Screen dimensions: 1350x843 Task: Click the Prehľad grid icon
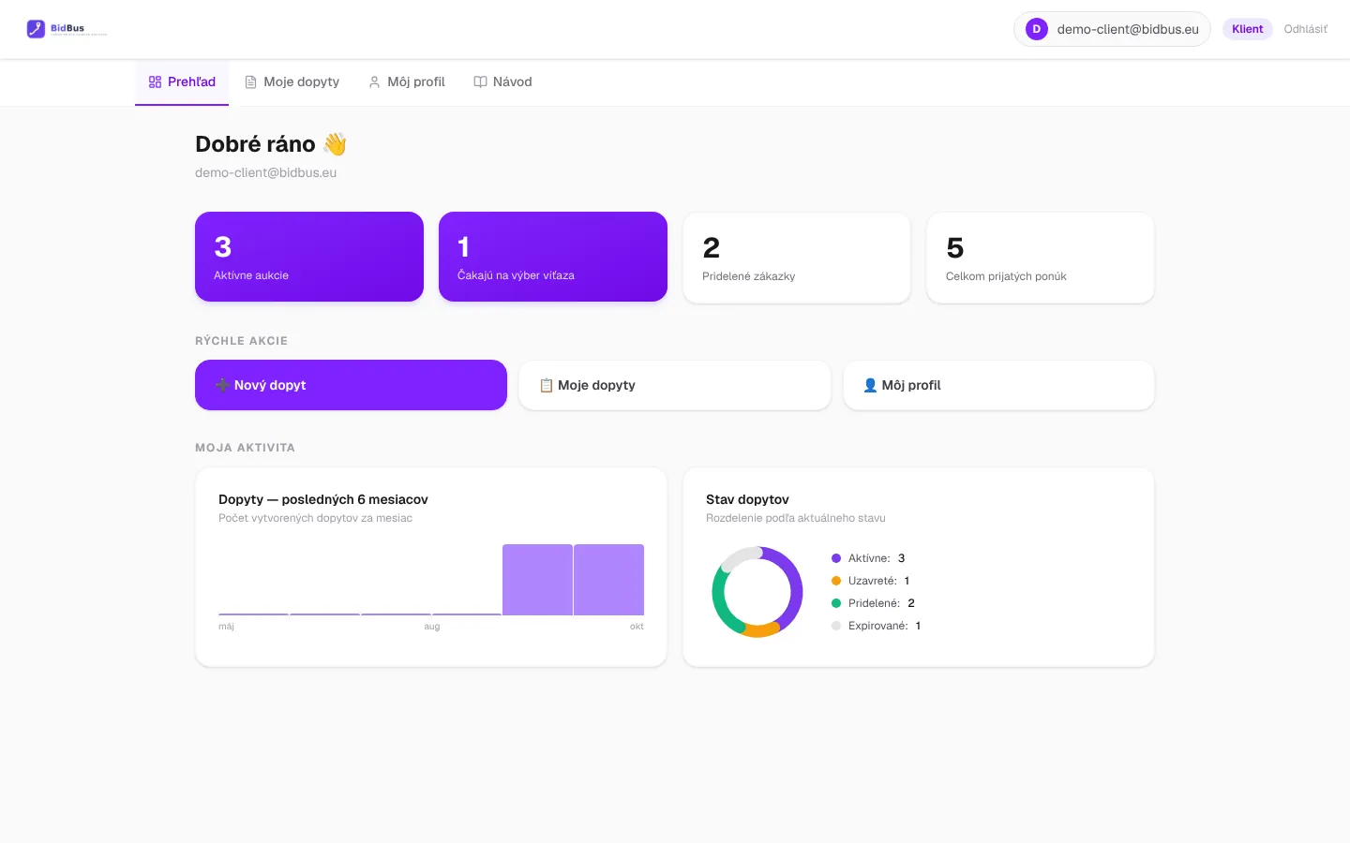pyautogui.click(x=155, y=82)
